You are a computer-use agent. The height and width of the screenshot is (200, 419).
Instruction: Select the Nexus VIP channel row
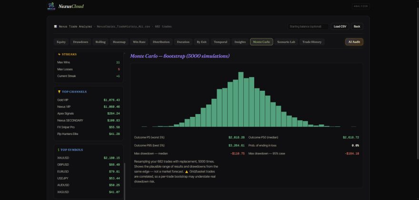(89, 107)
